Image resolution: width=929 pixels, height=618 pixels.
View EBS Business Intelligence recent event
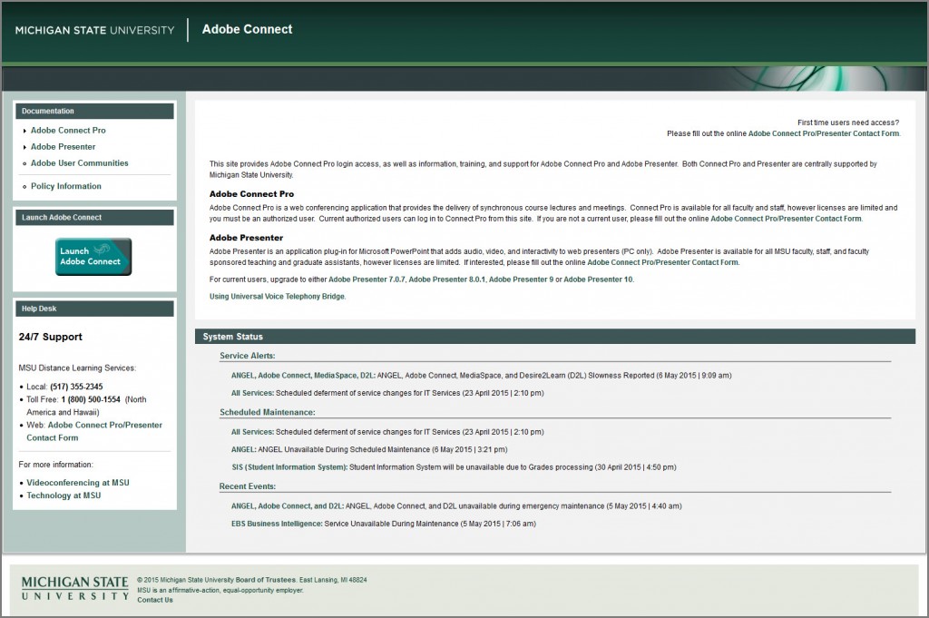(276, 524)
